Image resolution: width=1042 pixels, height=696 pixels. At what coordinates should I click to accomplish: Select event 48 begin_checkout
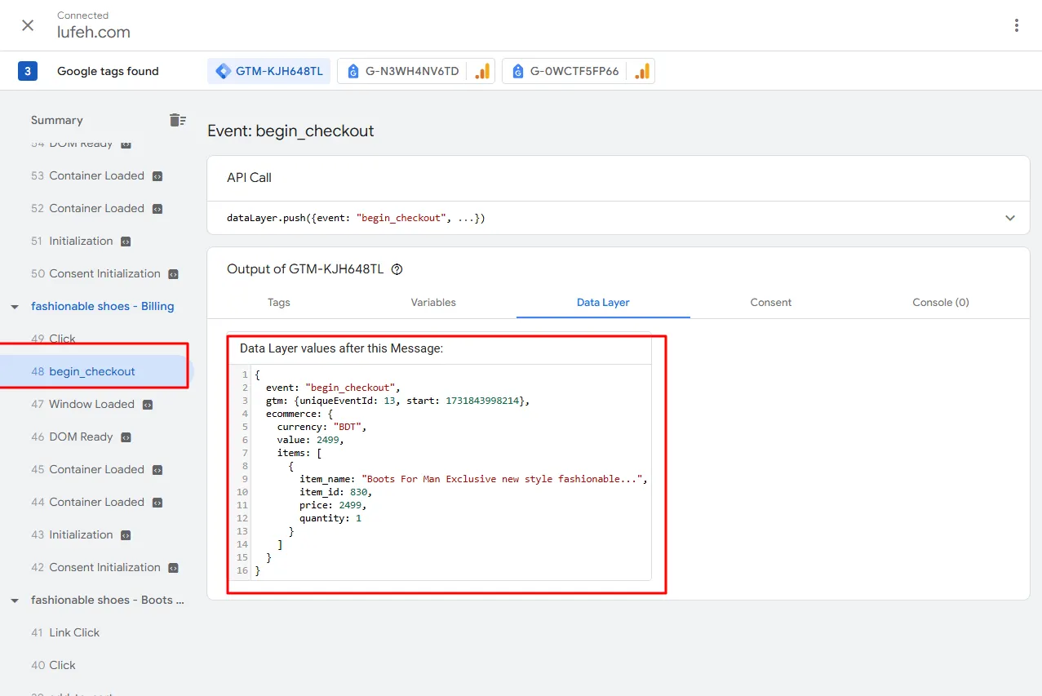[83, 371]
